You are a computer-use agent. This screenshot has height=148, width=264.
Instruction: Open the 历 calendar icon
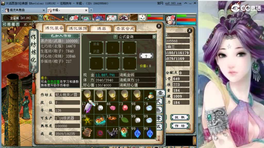(x=18, y=24)
